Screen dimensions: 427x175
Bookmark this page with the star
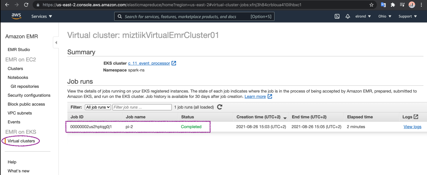coord(372,5)
